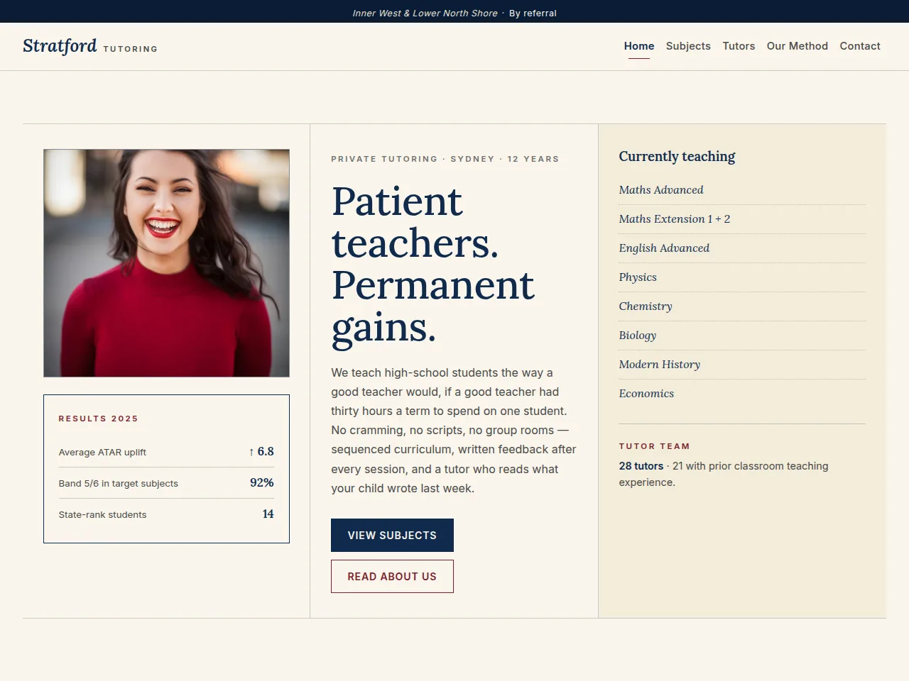Click the ↑ 6.8 uplift value

261,451
